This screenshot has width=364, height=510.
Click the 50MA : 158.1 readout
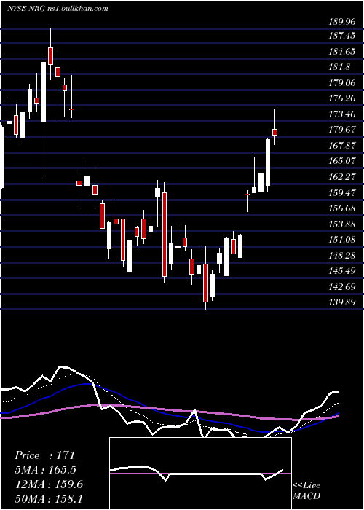[49, 499]
